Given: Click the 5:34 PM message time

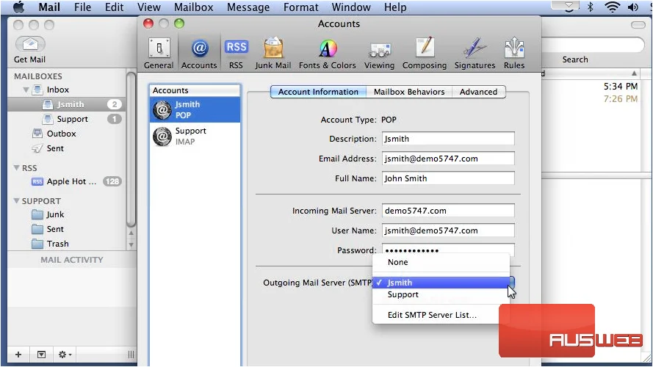Looking at the screenshot, I should 620,87.
